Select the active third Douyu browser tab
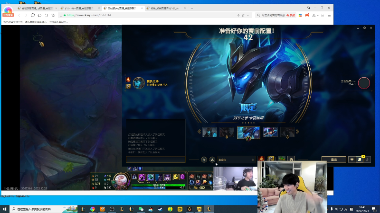 click(123, 8)
